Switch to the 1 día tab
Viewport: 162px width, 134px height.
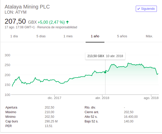(14, 36)
